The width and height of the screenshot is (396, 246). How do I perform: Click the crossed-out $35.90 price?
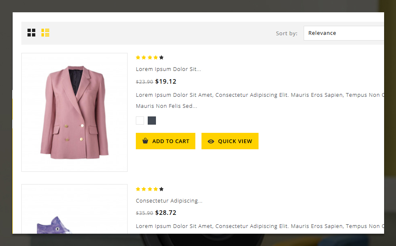[x=144, y=213]
